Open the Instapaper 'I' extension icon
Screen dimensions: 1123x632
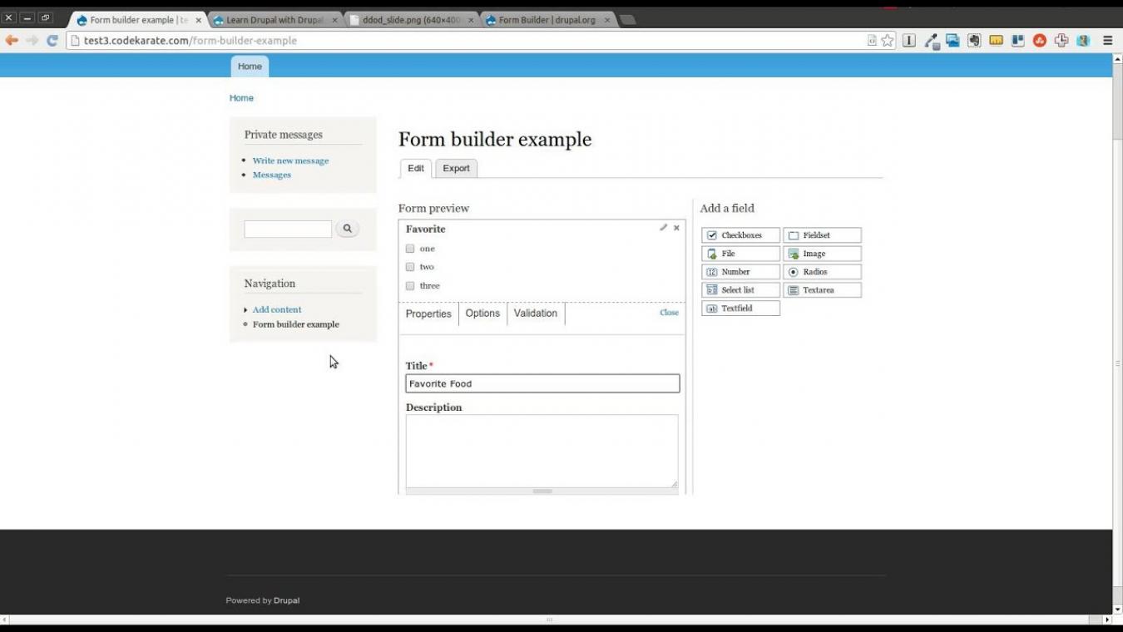click(x=909, y=40)
